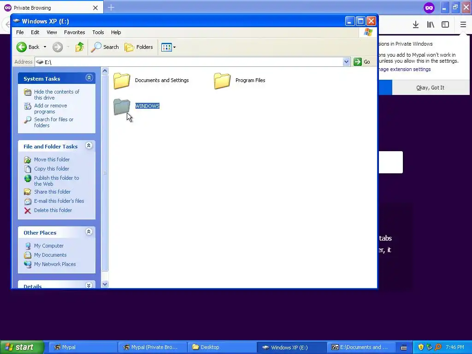The height and width of the screenshot is (354, 472).
Task: Click Share this folder
Action: [x=52, y=192]
